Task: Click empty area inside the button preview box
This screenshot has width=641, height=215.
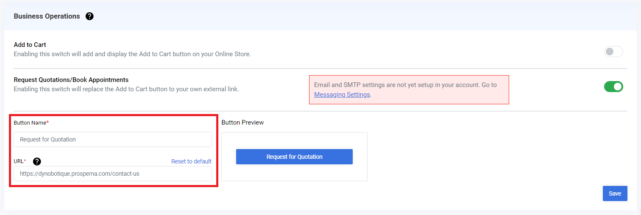Action: pos(294,173)
